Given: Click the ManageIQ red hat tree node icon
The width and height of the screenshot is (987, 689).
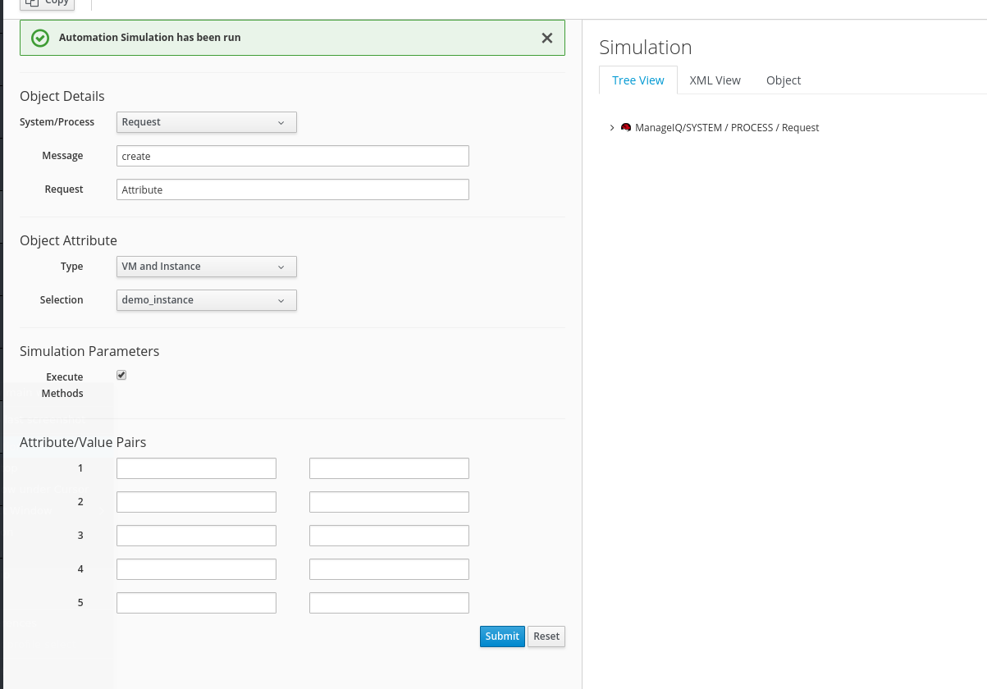Looking at the screenshot, I should pos(626,127).
